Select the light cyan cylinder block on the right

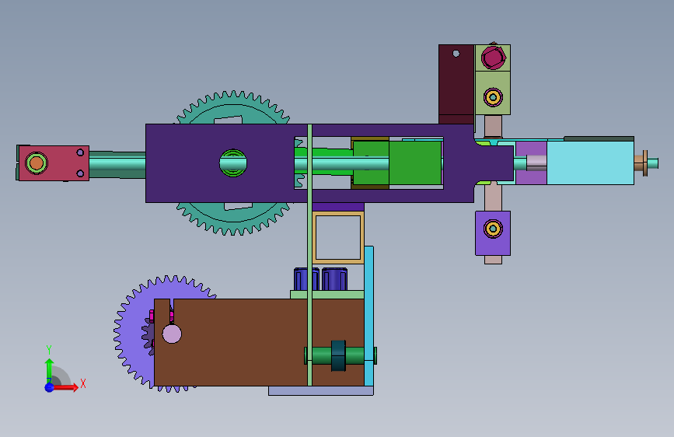[590, 163]
